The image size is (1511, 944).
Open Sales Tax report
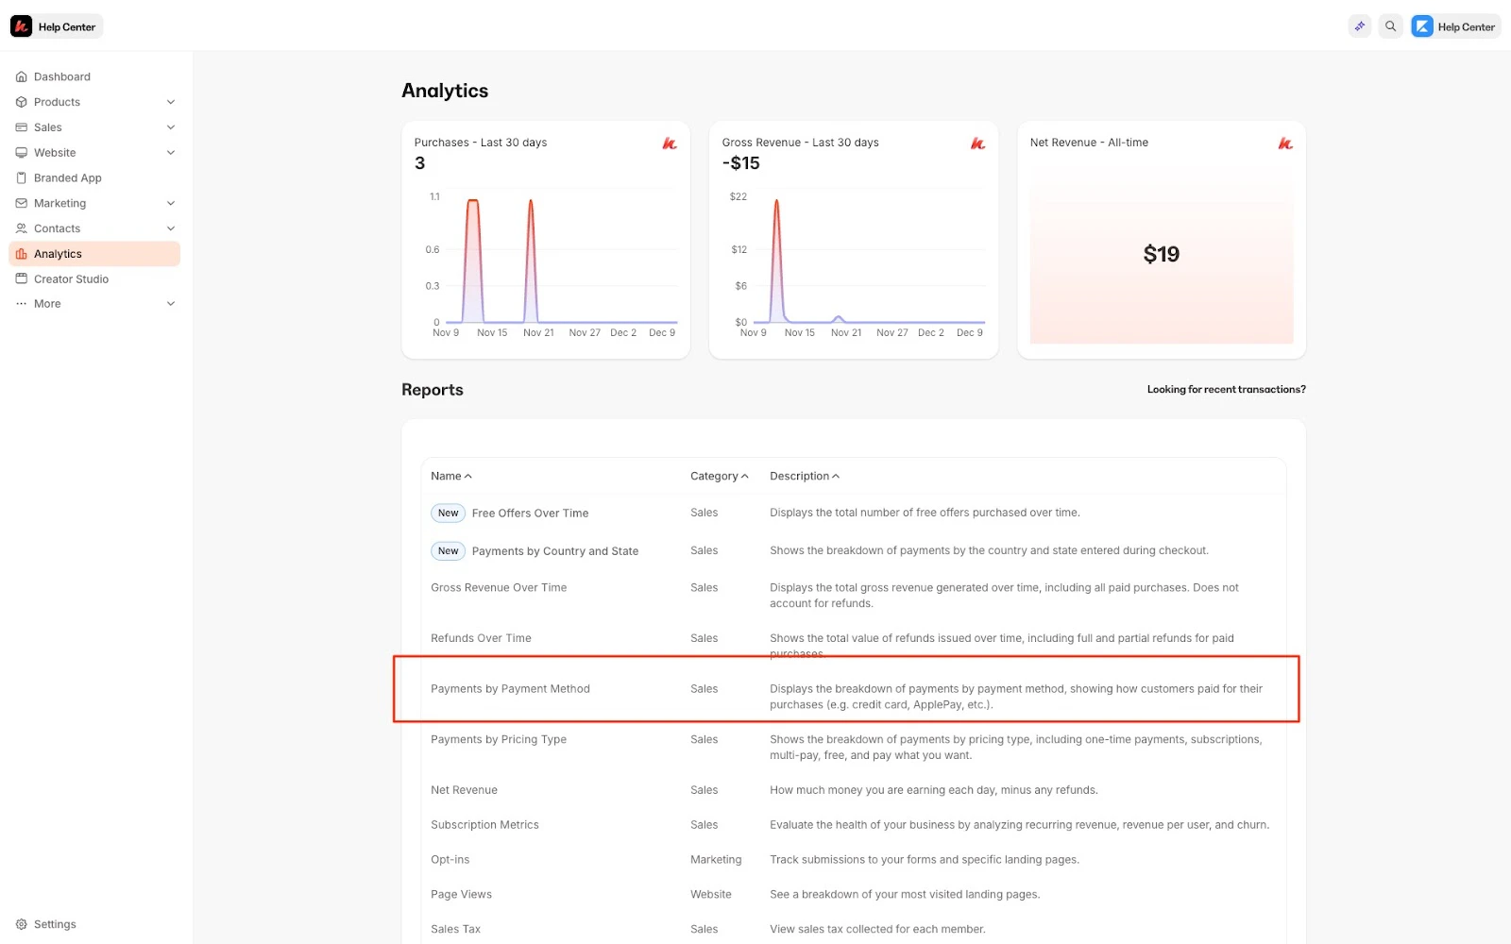pyautogui.click(x=455, y=930)
